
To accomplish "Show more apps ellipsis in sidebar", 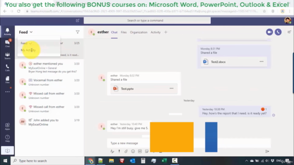I will [7, 92].
